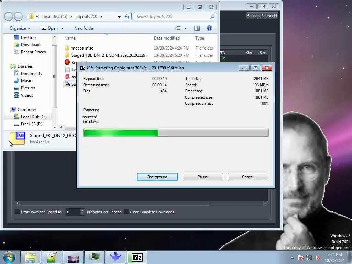Click the change view icon
Viewport: 352px width, 264px height.
(x=178, y=28)
